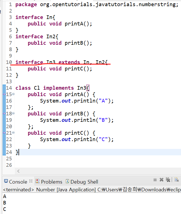Screen dimensions: 181x214
Task: Click console output line 'C'
Action: click(x=5, y=209)
